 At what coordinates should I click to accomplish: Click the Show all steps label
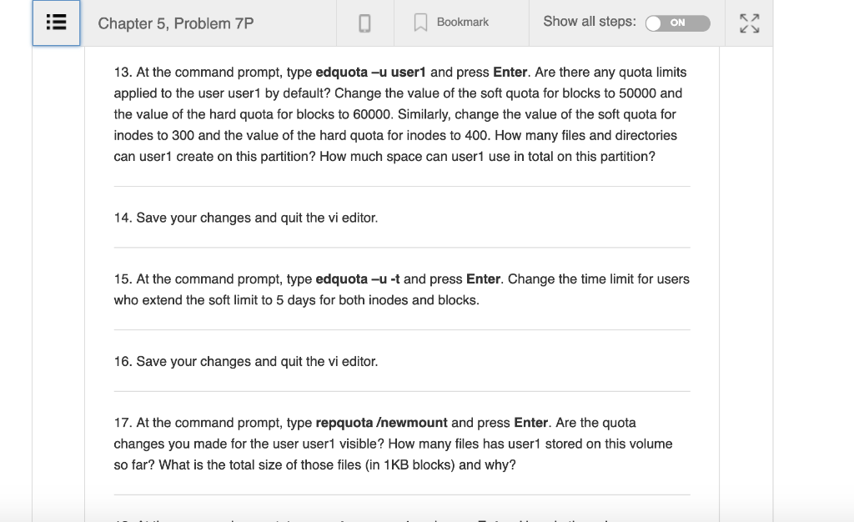tap(590, 22)
